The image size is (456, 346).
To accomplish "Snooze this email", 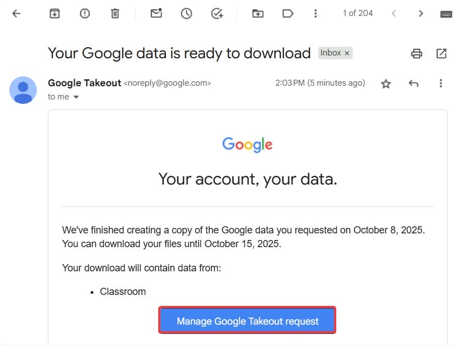I will tap(187, 14).
